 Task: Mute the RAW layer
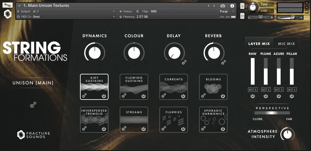click(x=250, y=90)
